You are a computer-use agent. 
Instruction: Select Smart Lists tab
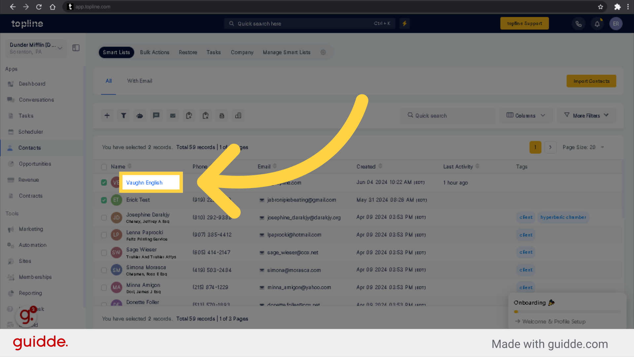[116, 52]
